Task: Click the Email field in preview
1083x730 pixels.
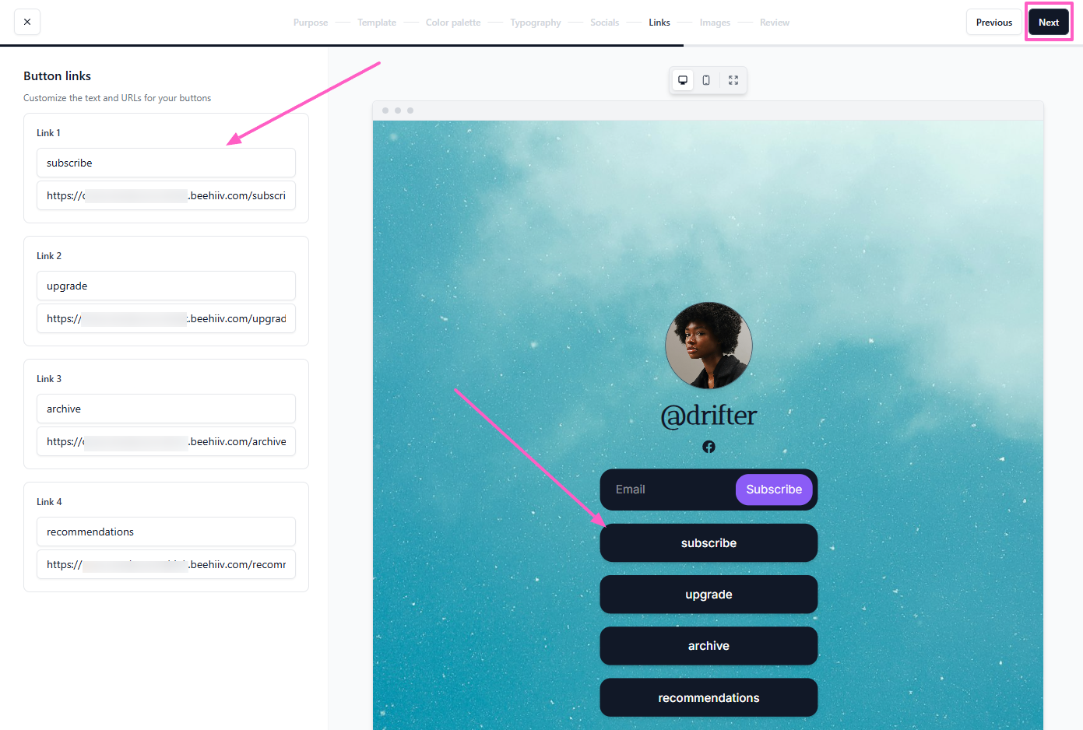Action: [666, 490]
